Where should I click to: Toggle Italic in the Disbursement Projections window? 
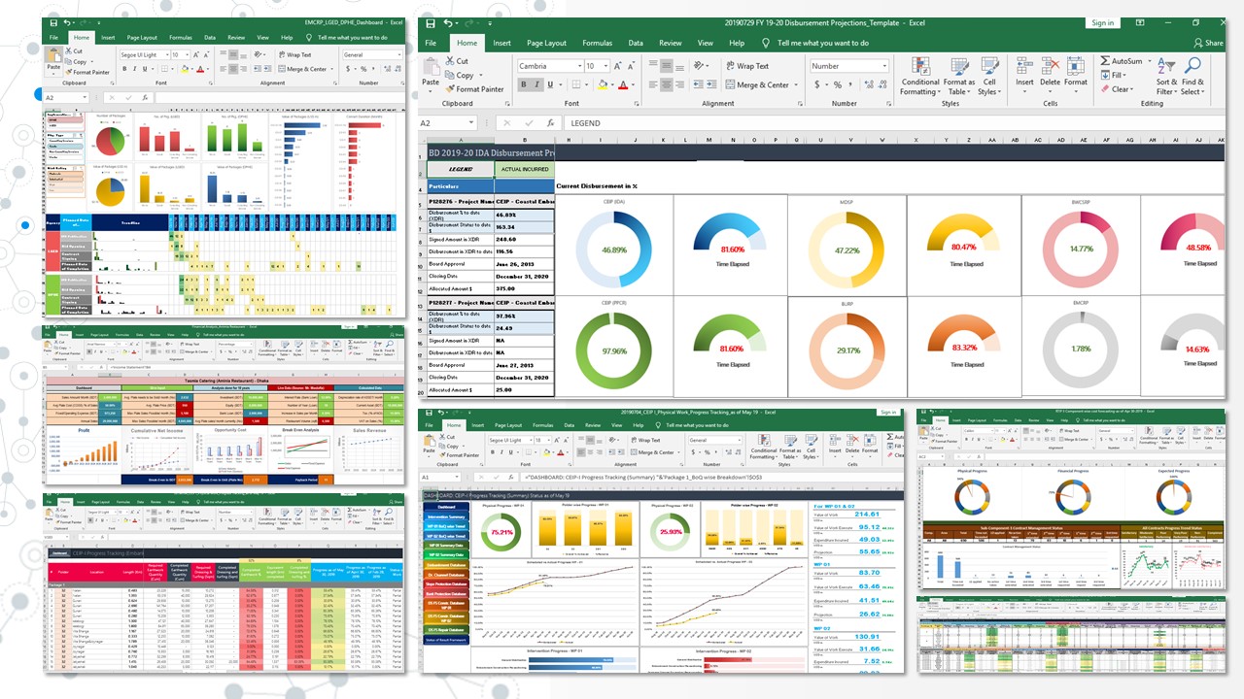pos(536,84)
